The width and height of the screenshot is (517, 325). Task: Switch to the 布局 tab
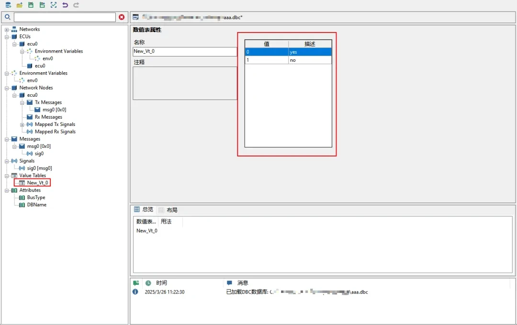point(172,210)
